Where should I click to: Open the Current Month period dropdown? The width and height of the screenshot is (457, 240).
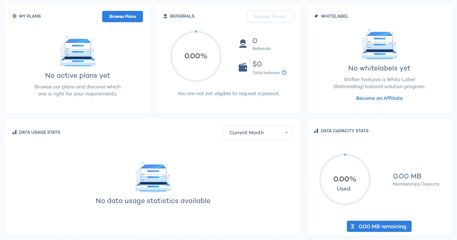[259, 133]
